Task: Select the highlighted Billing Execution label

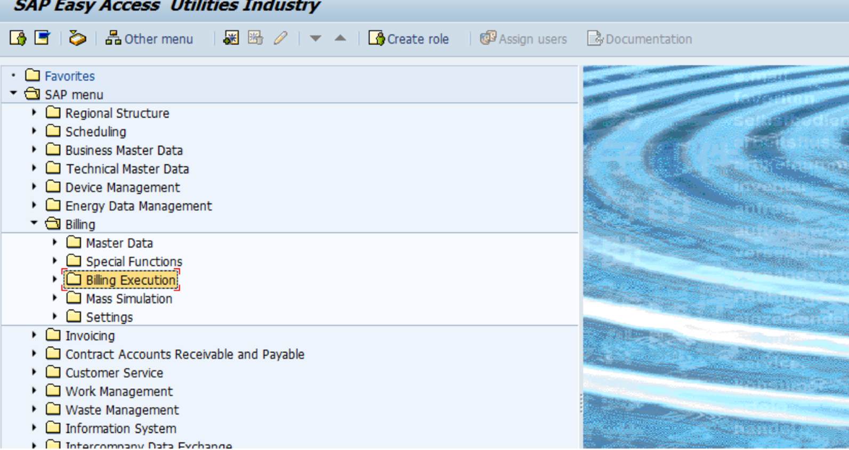Action: [x=131, y=280]
